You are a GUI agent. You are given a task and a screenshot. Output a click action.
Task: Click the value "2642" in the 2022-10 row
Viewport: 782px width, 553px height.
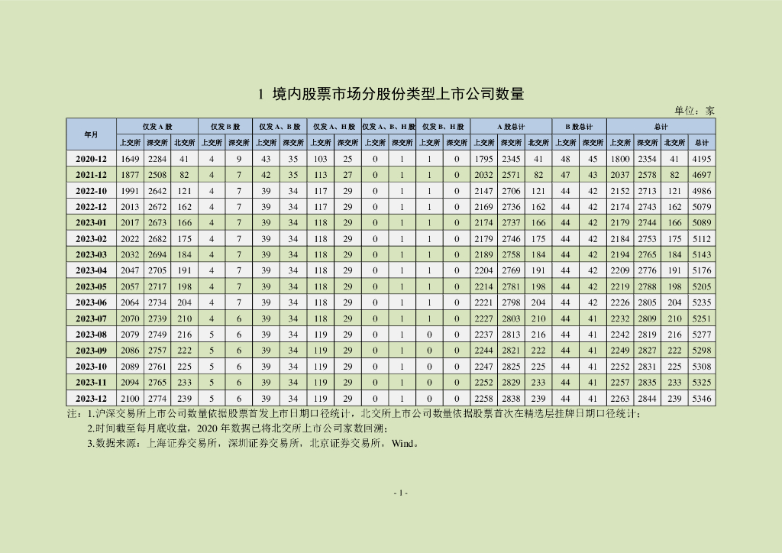tap(157, 191)
